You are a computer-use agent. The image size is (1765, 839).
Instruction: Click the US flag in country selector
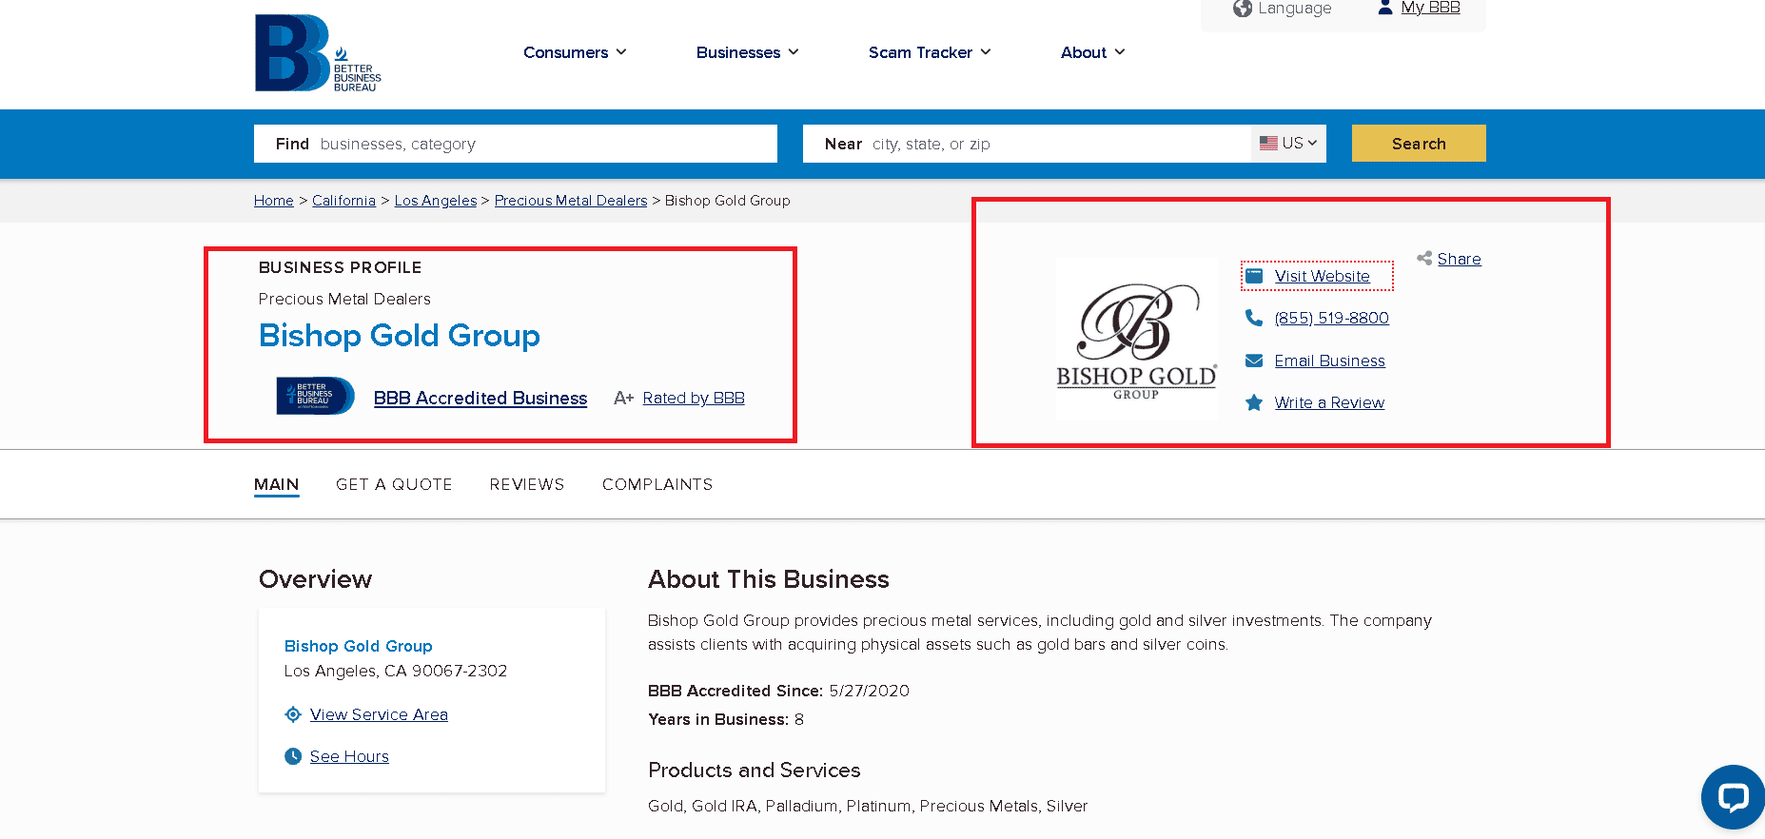tap(1268, 144)
